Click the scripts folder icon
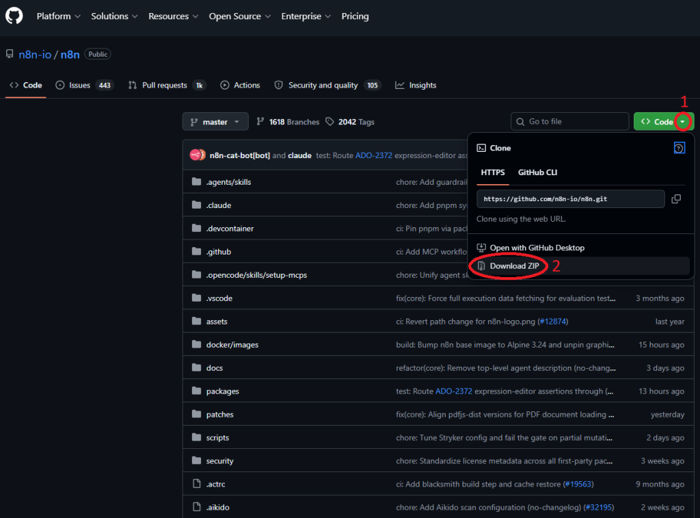 [196, 437]
